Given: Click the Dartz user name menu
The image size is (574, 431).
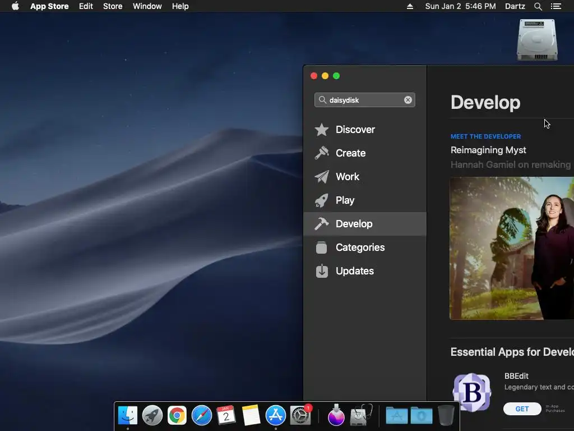Looking at the screenshot, I should (515, 6).
